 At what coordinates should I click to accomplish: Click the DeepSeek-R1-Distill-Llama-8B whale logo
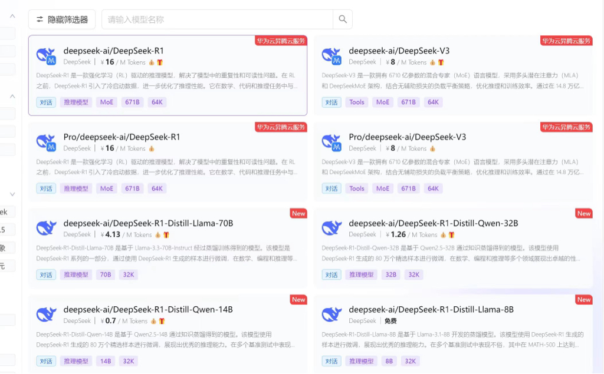[x=331, y=314]
